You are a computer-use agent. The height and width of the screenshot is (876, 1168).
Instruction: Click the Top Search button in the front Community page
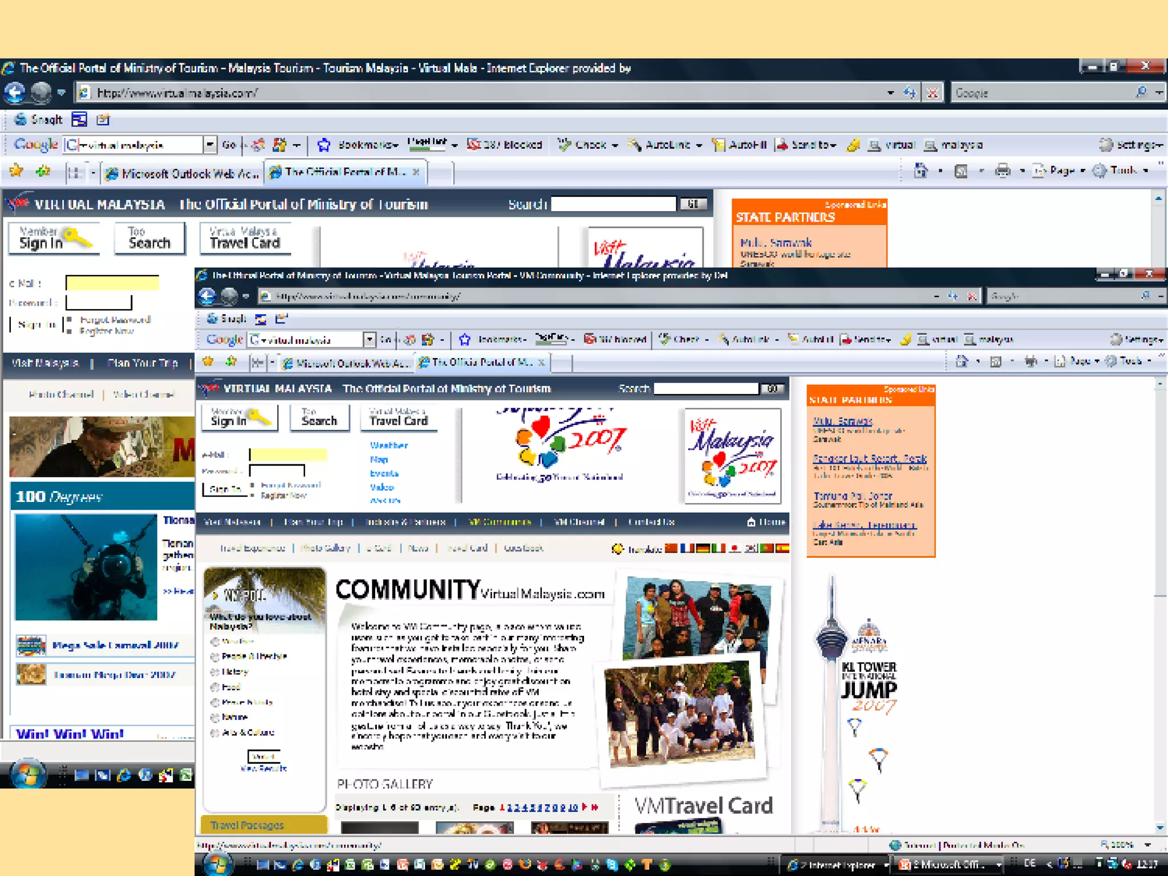[319, 418]
